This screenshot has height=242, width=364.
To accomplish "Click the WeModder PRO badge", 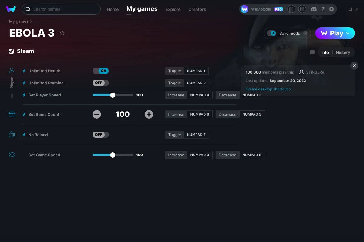I will (278, 9).
